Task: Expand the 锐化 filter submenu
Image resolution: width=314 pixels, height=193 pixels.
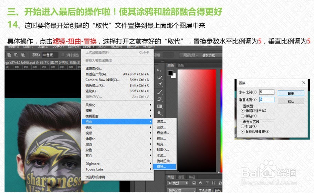Action: pos(117,128)
